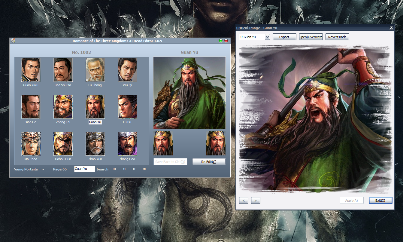Click the Revert Back button
The width and height of the screenshot is (403, 242).
coord(337,37)
